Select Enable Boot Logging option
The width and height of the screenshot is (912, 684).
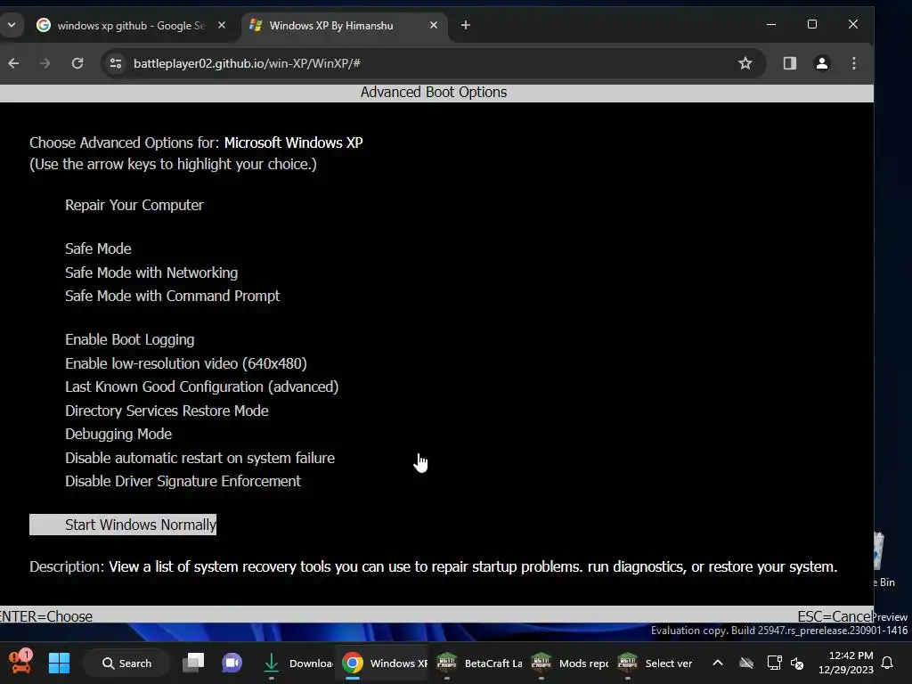[x=130, y=339]
